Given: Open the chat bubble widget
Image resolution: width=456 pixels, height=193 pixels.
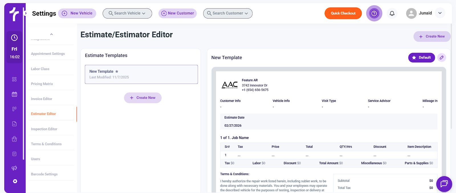Looking at the screenshot, I should click(x=444, y=184).
